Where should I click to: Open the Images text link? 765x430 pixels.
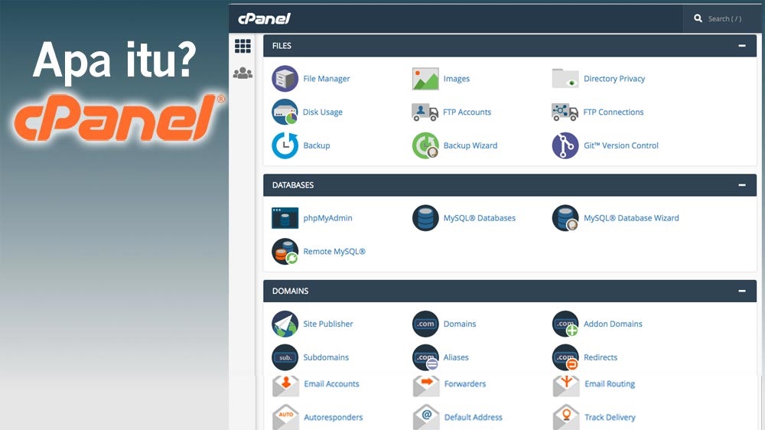tap(457, 79)
